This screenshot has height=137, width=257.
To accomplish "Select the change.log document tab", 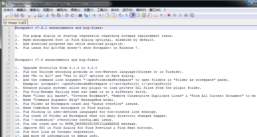I will coord(15,22).
